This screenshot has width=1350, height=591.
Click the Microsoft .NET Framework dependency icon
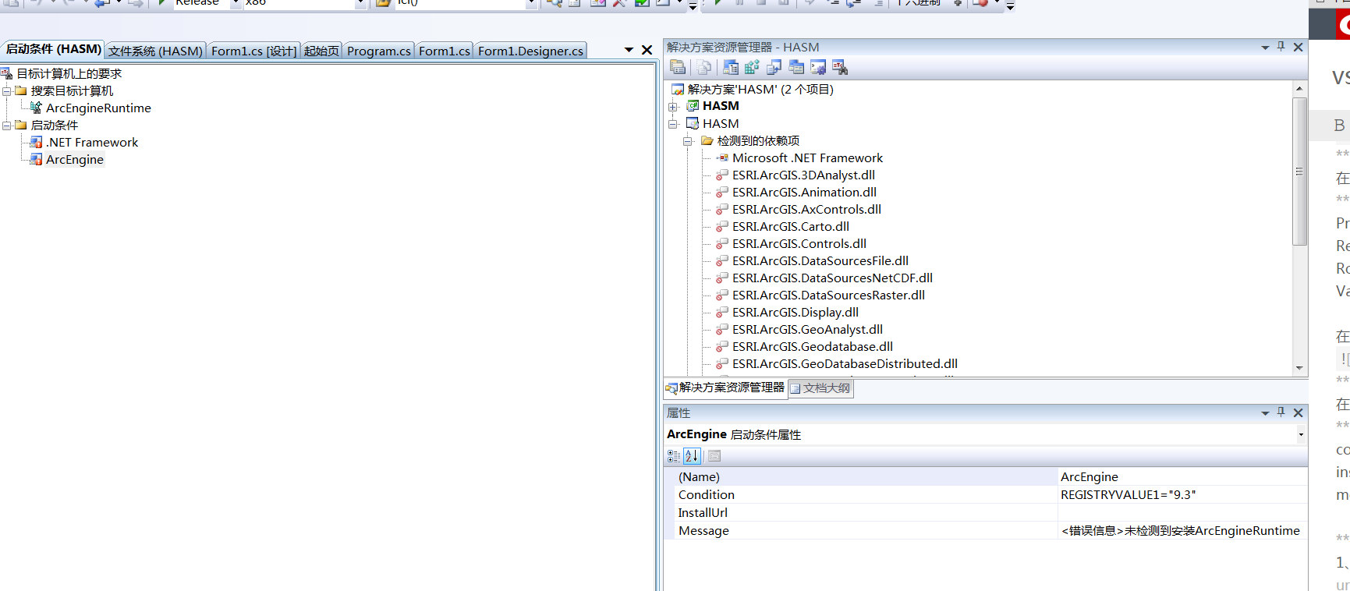[x=722, y=157]
